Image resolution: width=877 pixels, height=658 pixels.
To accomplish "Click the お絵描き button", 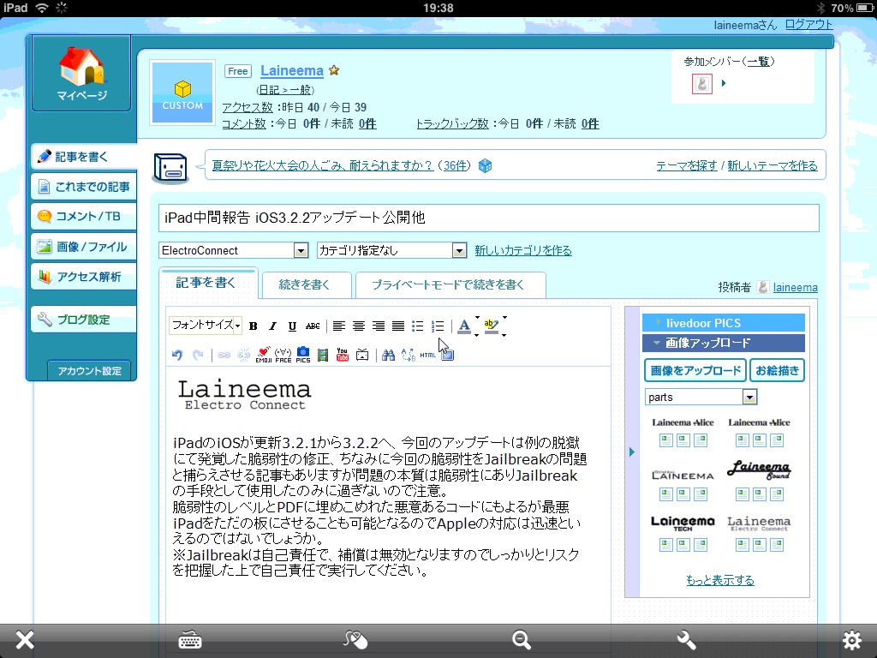I will tap(777, 370).
